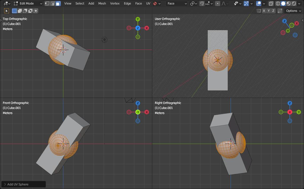304x189 pixels.
Task: Click the 'Right Orthographic' viewport label
Action: click(168, 103)
